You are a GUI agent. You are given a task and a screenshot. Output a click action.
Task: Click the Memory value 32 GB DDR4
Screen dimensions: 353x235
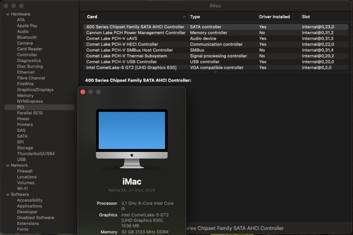[145, 232]
